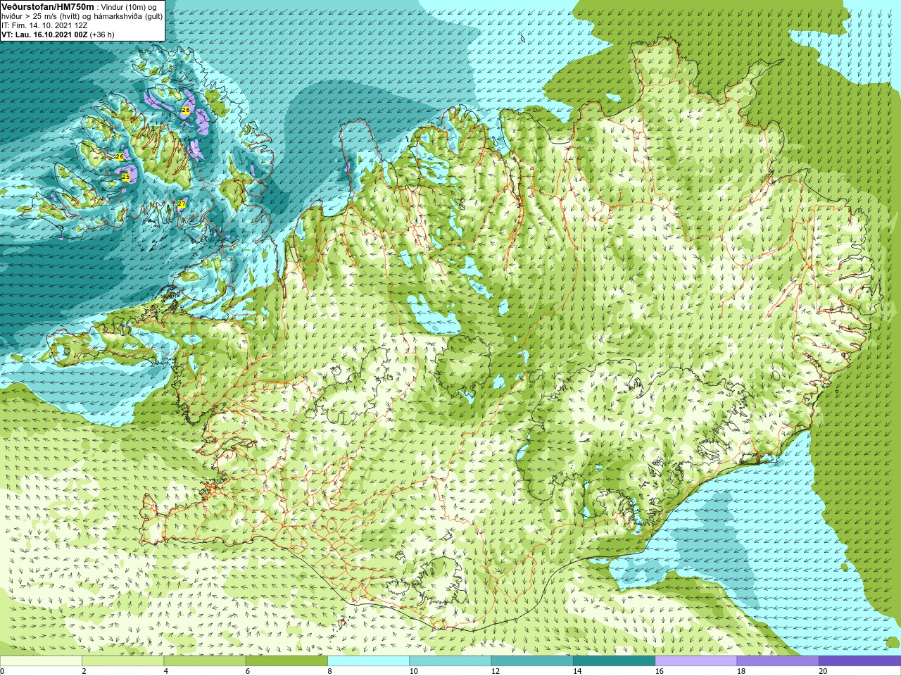Click the legend scale number 6
Image resolution: width=901 pixels, height=676 pixels.
click(248, 671)
